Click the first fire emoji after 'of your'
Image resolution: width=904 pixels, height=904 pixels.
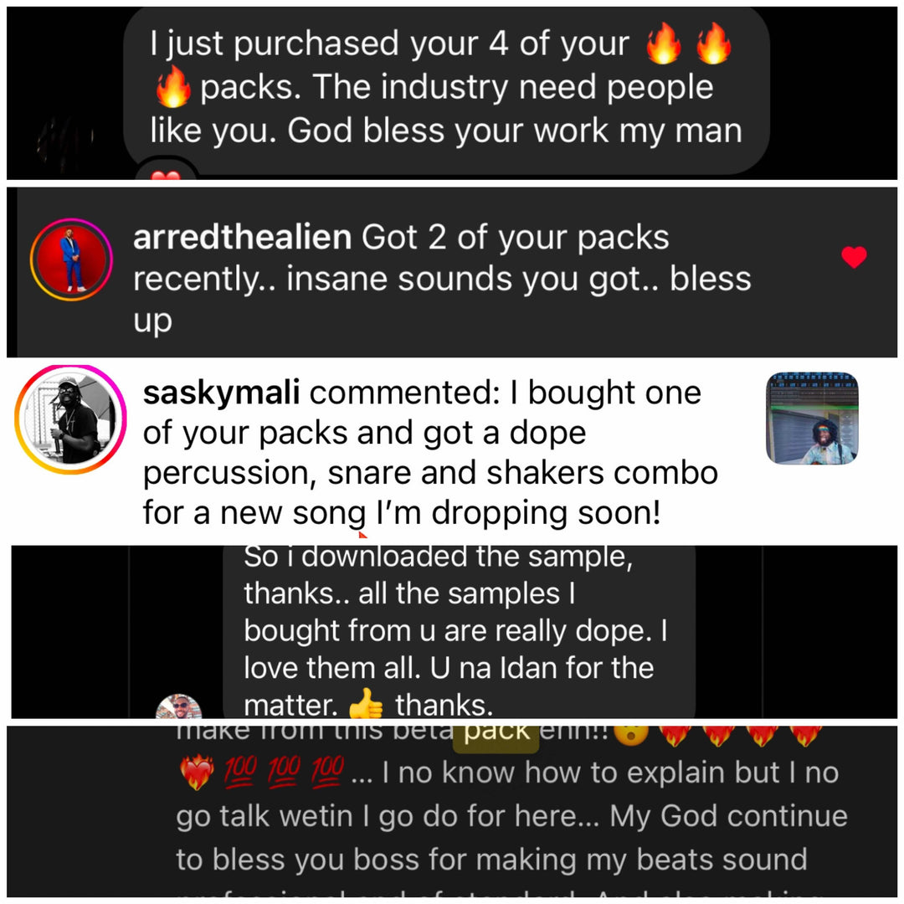(664, 44)
